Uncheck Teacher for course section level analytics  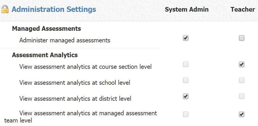coord(242,64)
